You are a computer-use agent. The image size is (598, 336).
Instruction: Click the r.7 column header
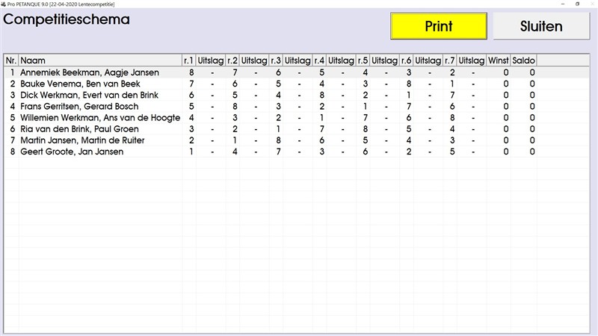[450, 60]
